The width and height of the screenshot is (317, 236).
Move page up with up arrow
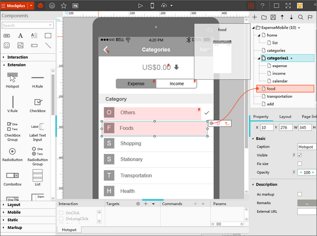282,18
